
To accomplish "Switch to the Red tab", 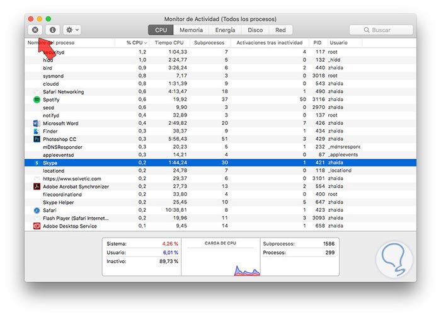I will pyautogui.click(x=280, y=30).
